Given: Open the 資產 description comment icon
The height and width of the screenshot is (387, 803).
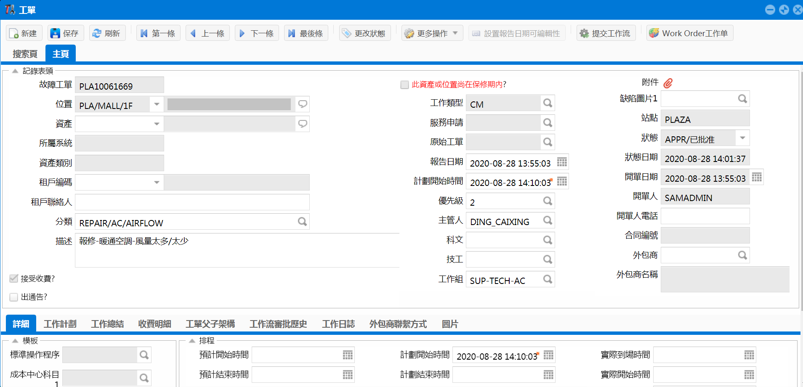Looking at the screenshot, I should (303, 124).
